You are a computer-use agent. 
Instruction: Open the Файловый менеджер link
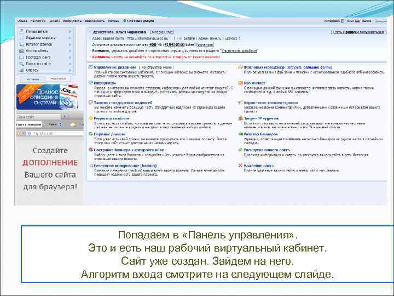[x=264, y=67]
